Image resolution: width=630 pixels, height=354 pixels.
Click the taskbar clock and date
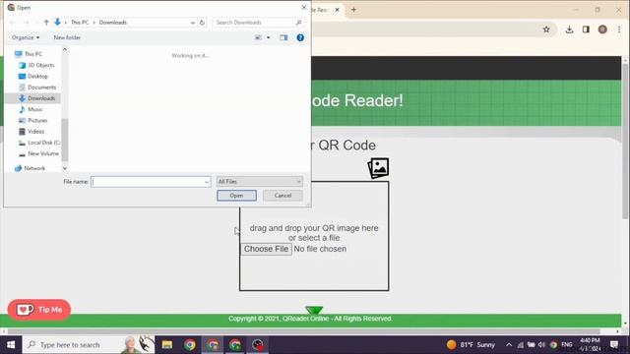pos(590,345)
